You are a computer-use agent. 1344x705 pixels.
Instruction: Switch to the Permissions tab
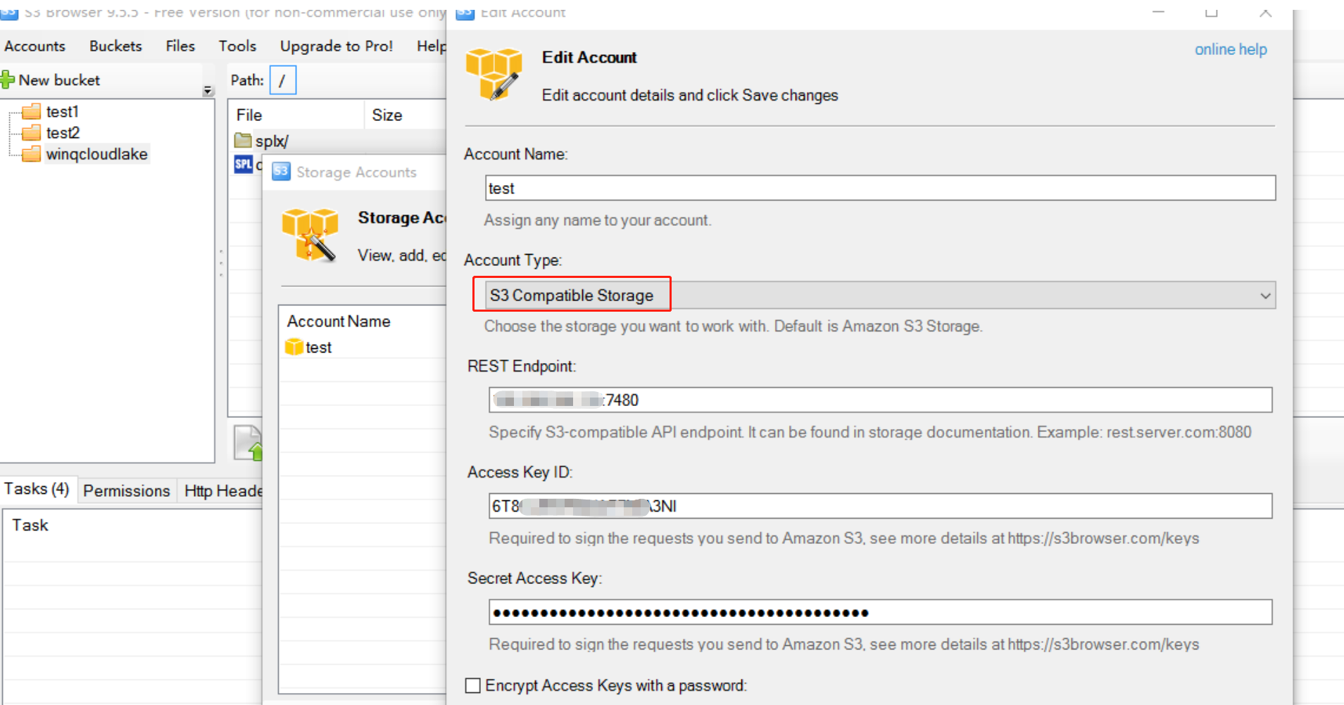[x=127, y=490]
